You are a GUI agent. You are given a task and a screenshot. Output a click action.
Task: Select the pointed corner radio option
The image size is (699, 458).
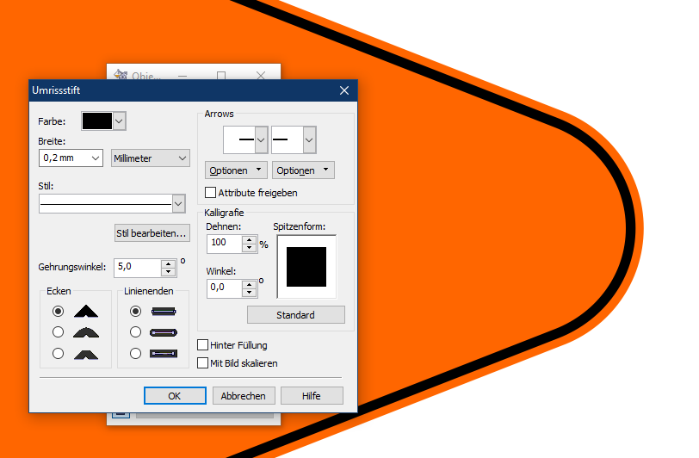click(58, 311)
